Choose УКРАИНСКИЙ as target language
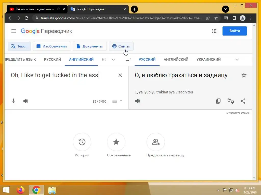The image size is (261, 195). pos(208,59)
